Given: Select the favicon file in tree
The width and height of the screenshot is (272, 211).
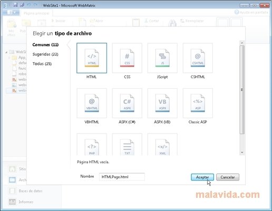Looking at the screenshot, I should click(x=20, y=69).
